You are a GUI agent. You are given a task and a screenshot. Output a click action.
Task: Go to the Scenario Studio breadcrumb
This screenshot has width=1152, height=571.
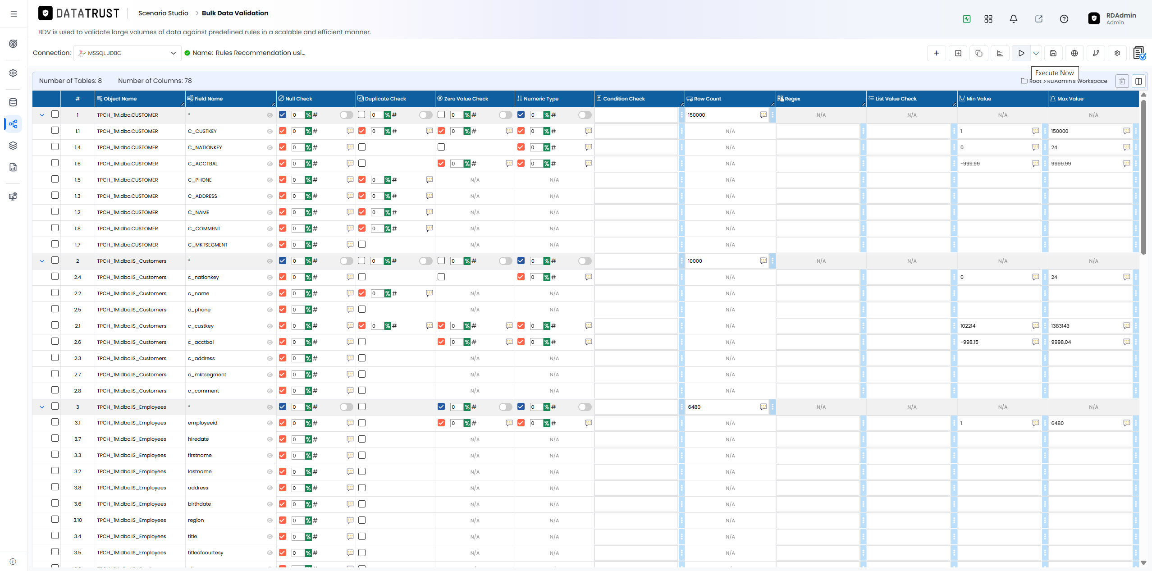coord(163,13)
